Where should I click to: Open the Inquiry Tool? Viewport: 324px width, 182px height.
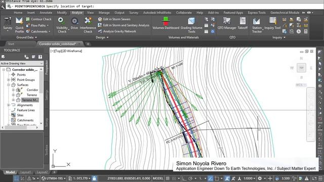272,23
